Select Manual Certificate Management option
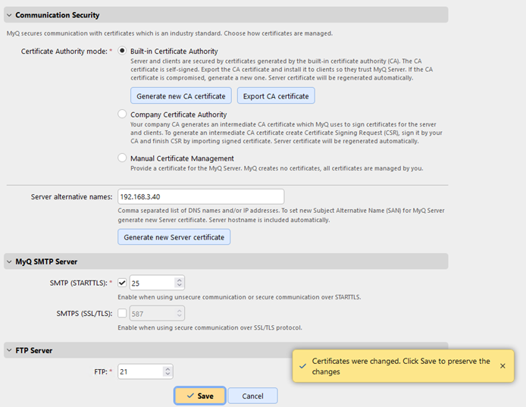The width and height of the screenshot is (526, 407). pyautogui.click(x=122, y=158)
